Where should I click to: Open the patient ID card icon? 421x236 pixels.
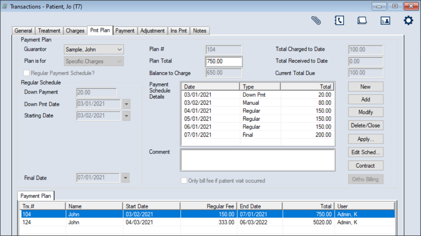tap(385, 21)
